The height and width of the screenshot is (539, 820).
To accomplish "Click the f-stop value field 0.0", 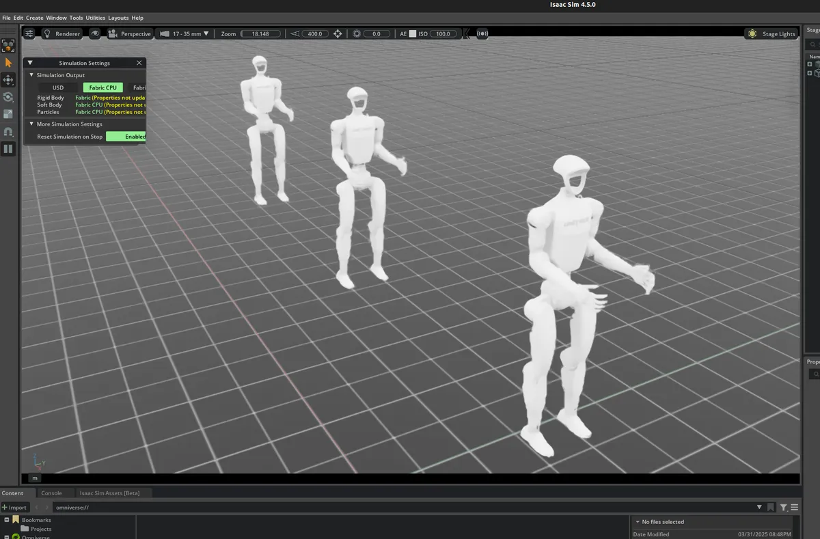I will coord(377,33).
